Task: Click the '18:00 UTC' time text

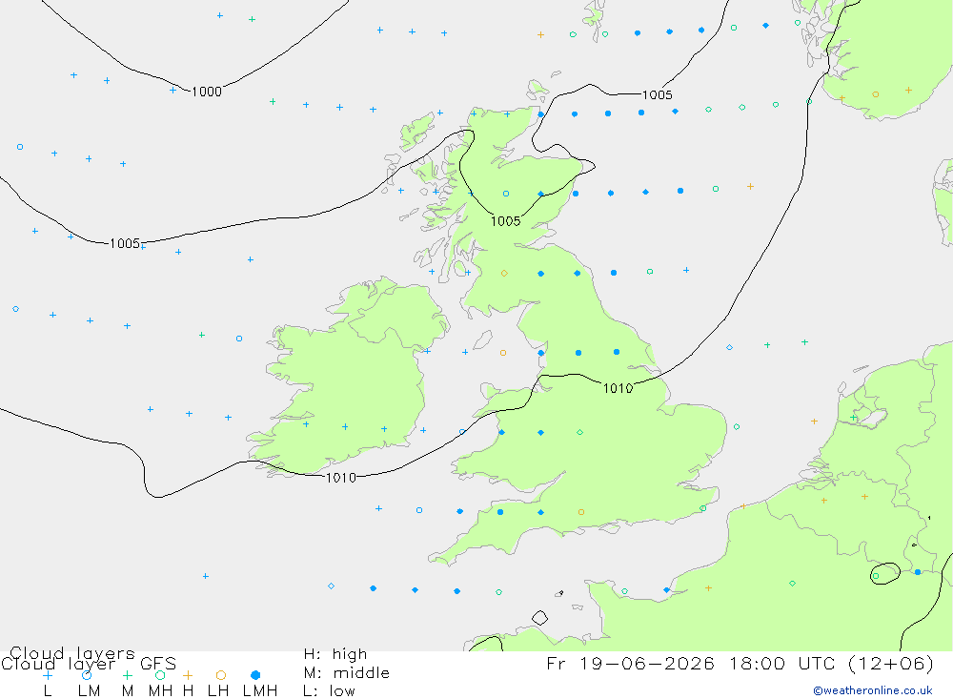Action: [783, 663]
